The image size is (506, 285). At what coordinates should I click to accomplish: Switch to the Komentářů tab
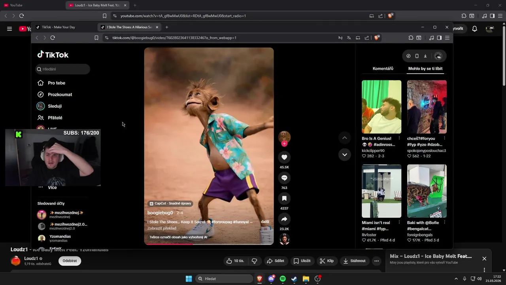pyautogui.click(x=383, y=68)
